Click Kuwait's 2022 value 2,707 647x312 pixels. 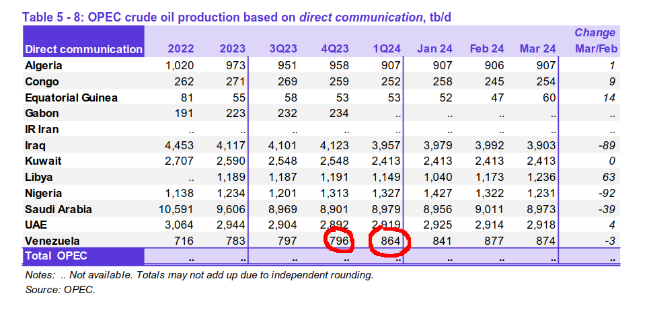coord(179,161)
